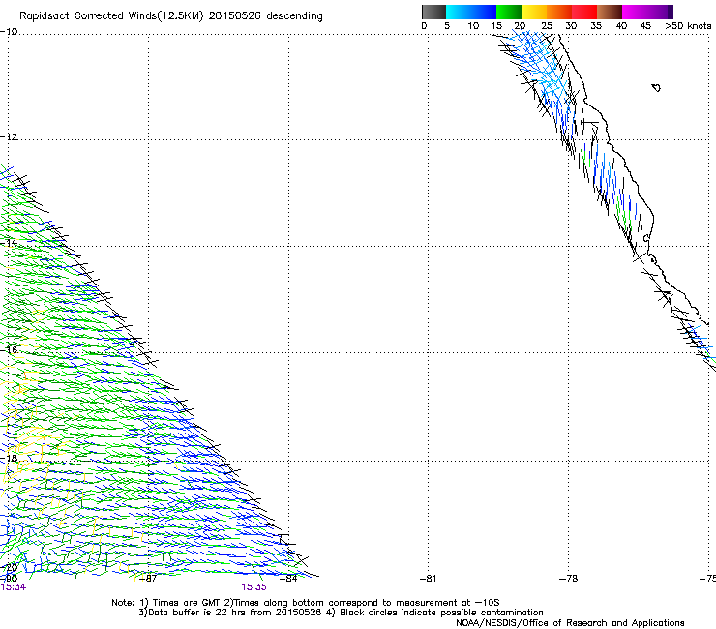
Task: Click the legend label '45'
Action: pos(645,26)
